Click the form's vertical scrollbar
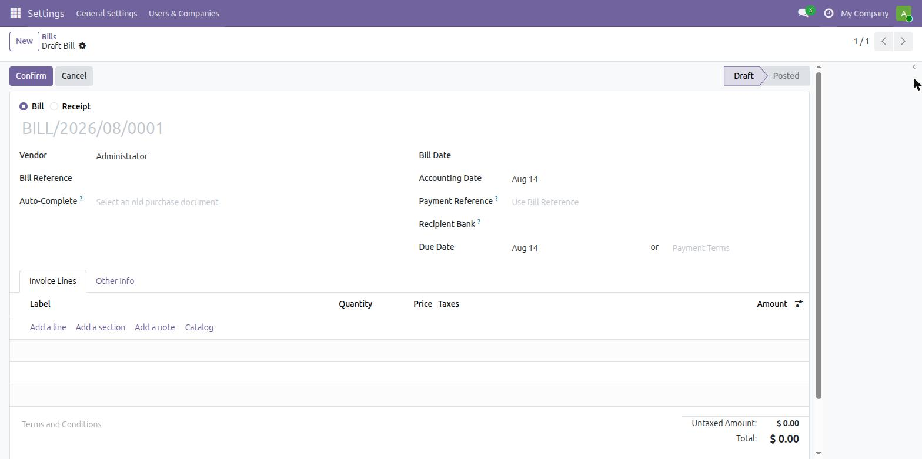Viewport: 922px width, 459px height. pyautogui.click(x=819, y=235)
